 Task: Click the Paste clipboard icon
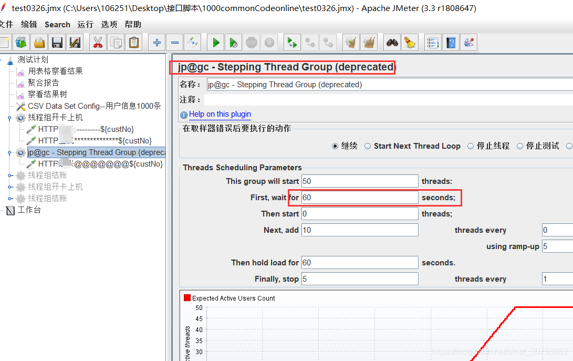[134, 43]
